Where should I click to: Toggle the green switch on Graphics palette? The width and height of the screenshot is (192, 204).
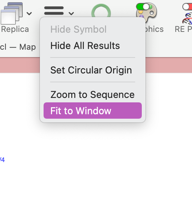(143, 7)
